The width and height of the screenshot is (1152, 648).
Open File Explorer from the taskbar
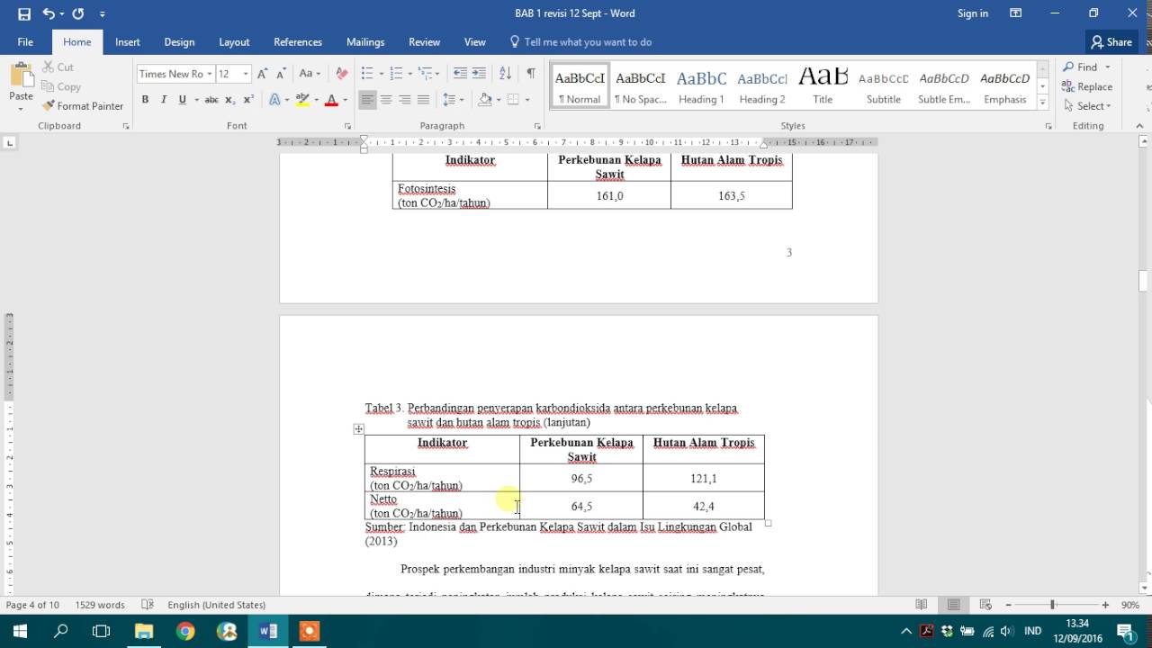pyautogui.click(x=144, y=631)
